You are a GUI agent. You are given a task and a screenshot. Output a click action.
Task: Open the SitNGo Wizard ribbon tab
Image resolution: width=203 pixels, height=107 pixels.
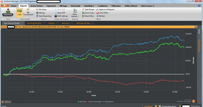coord(131,6)
